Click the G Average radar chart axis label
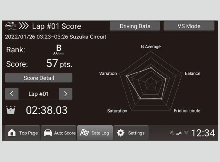The height and width of the screenshot is (162, 220). pos(150,47)
